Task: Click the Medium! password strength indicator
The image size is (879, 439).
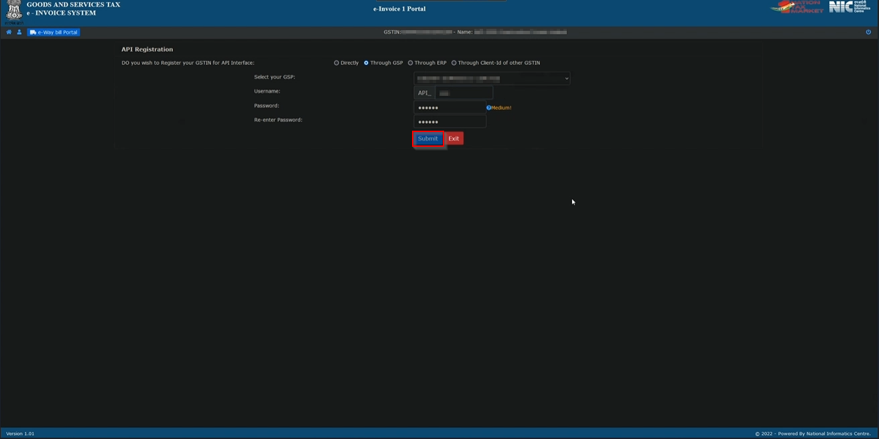Action: 500,107
